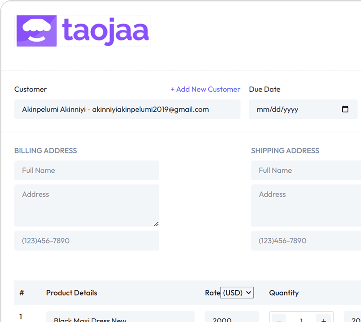
Task: Click the Quantity column header
Action: 284,293
